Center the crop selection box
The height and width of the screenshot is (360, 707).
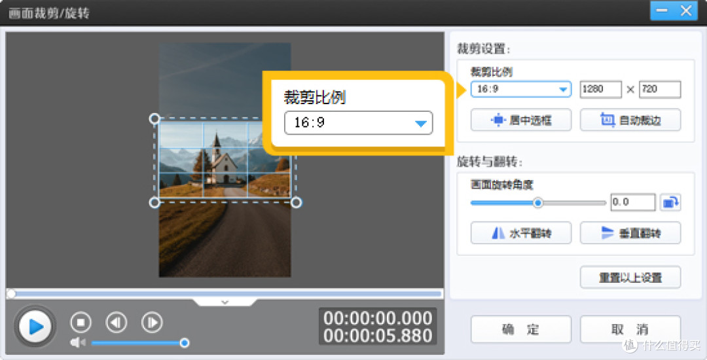pos(521,120)
